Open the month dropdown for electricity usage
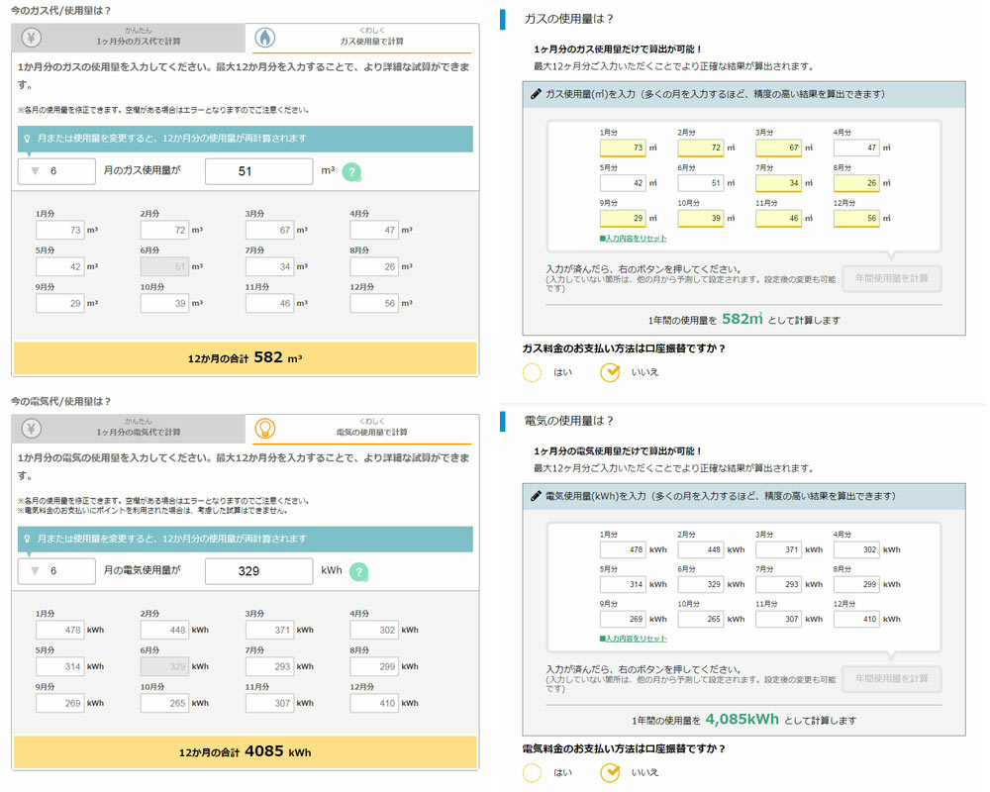 click(x=56, y=571)
